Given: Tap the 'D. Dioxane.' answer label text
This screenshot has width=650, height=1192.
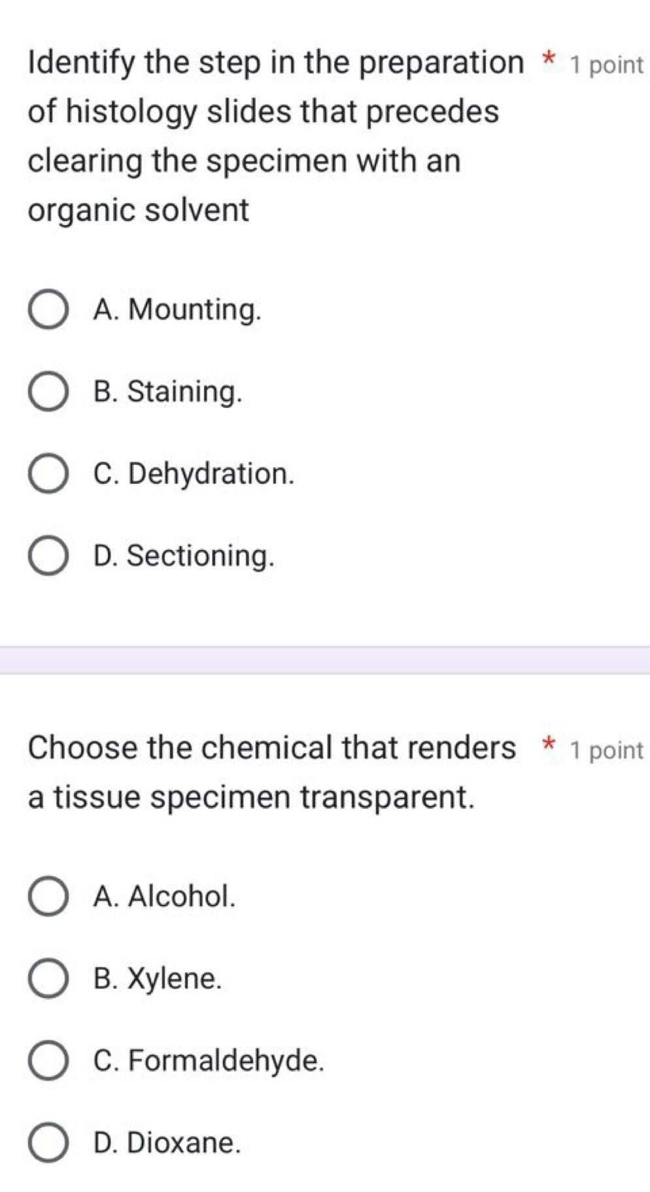Looking at the screenshot, I should click(167, 1142).
